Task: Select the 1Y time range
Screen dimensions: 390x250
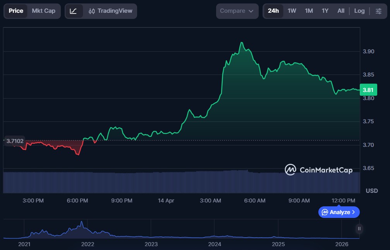Action: [x=325, y=11]
